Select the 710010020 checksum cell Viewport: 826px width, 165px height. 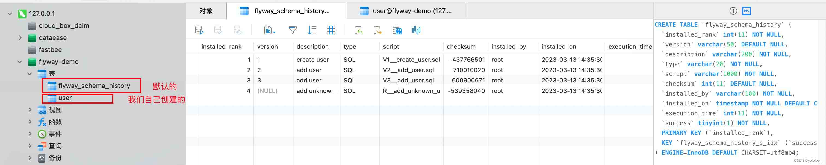[x=466, y=70]
